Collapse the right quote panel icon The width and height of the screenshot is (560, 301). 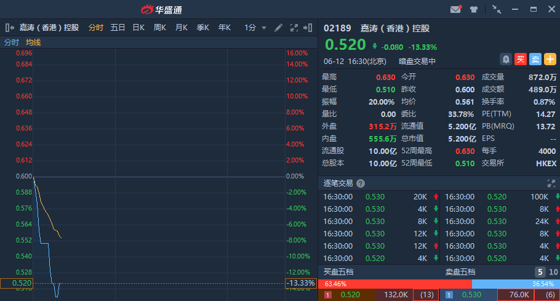(308, 28)
